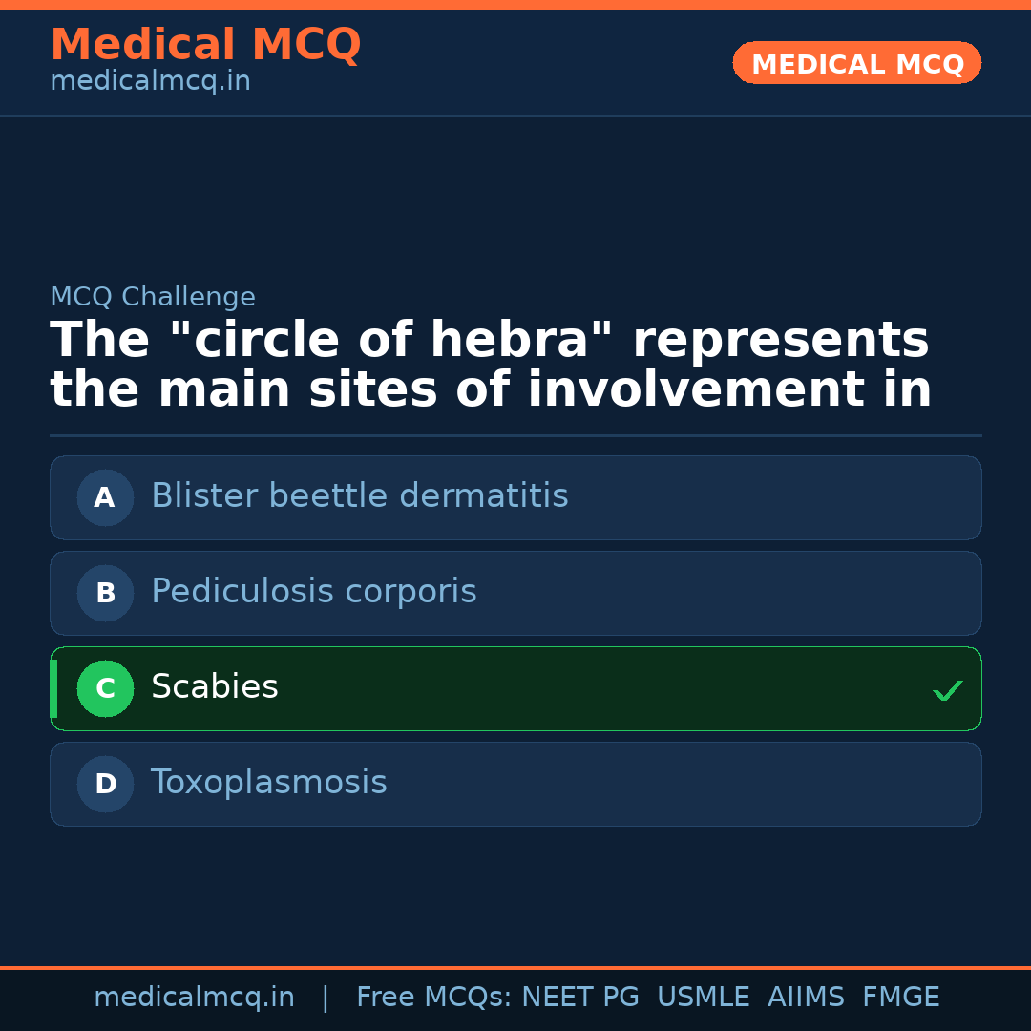1031x1031 pixels.
Task: Click the orange "Medical MCQ" header title
Action: [x=205, y=45]
